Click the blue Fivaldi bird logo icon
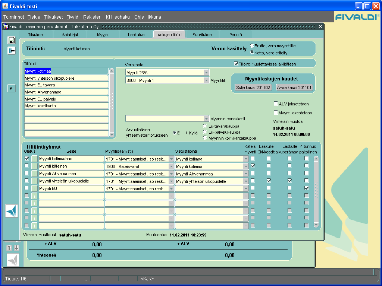This screenshot has height=286, width=382. pos(12,211)
